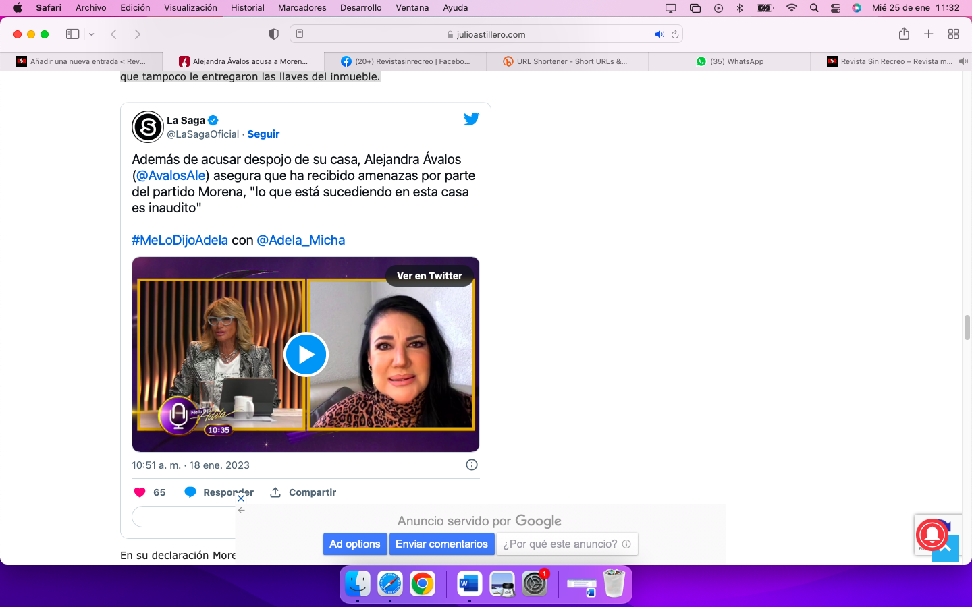Screen dimensions: 972x607
Task: Open sidebar options dropdown arrow
Action: pyautogui.click(x=91, y=34)
